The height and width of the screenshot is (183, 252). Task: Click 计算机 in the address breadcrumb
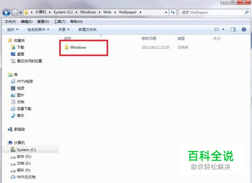(x=41, y=12)
